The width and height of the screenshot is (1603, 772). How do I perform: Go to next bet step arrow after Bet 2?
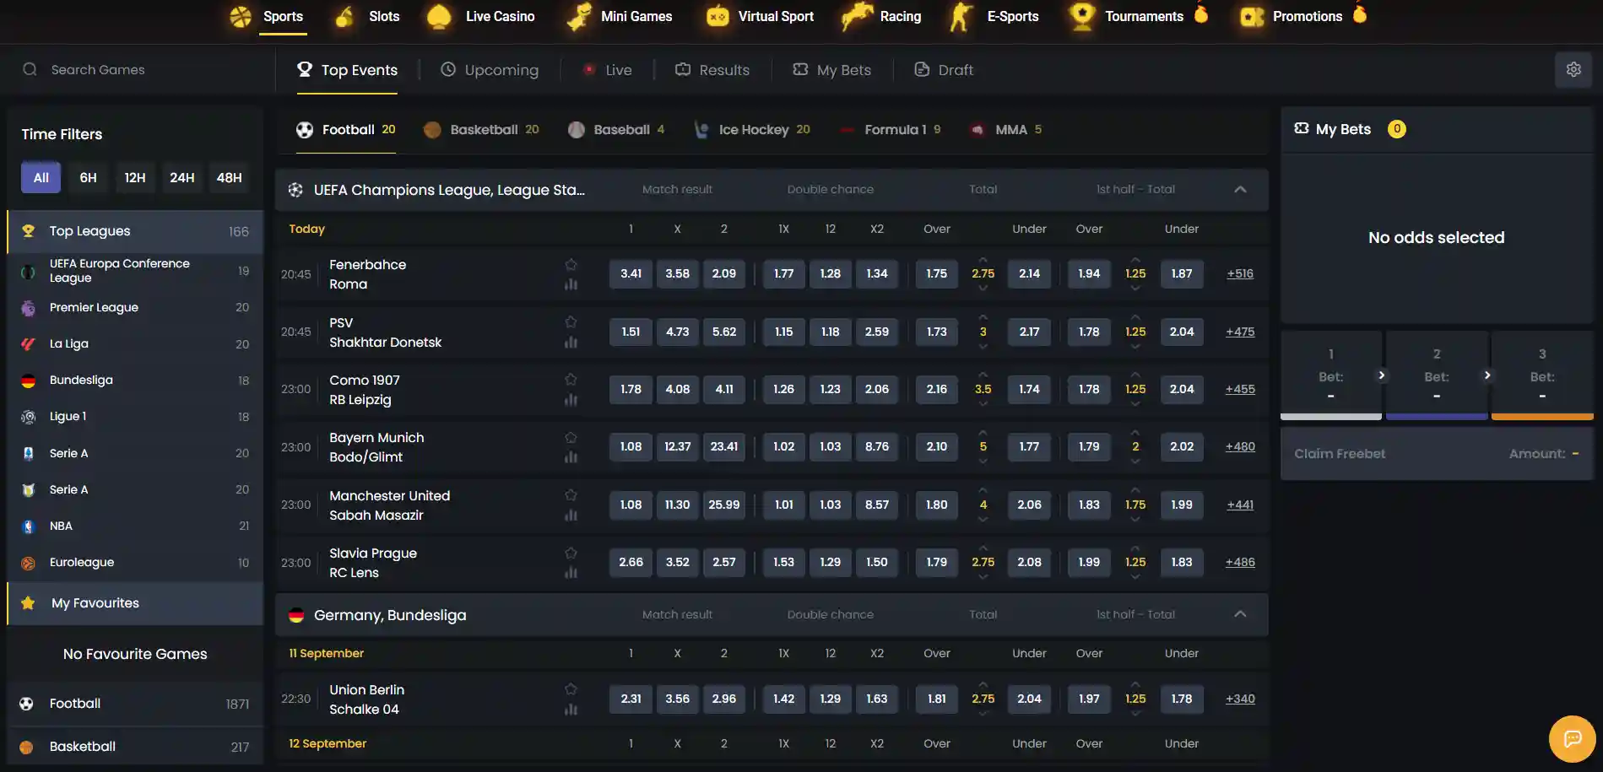pos(1487,375)
